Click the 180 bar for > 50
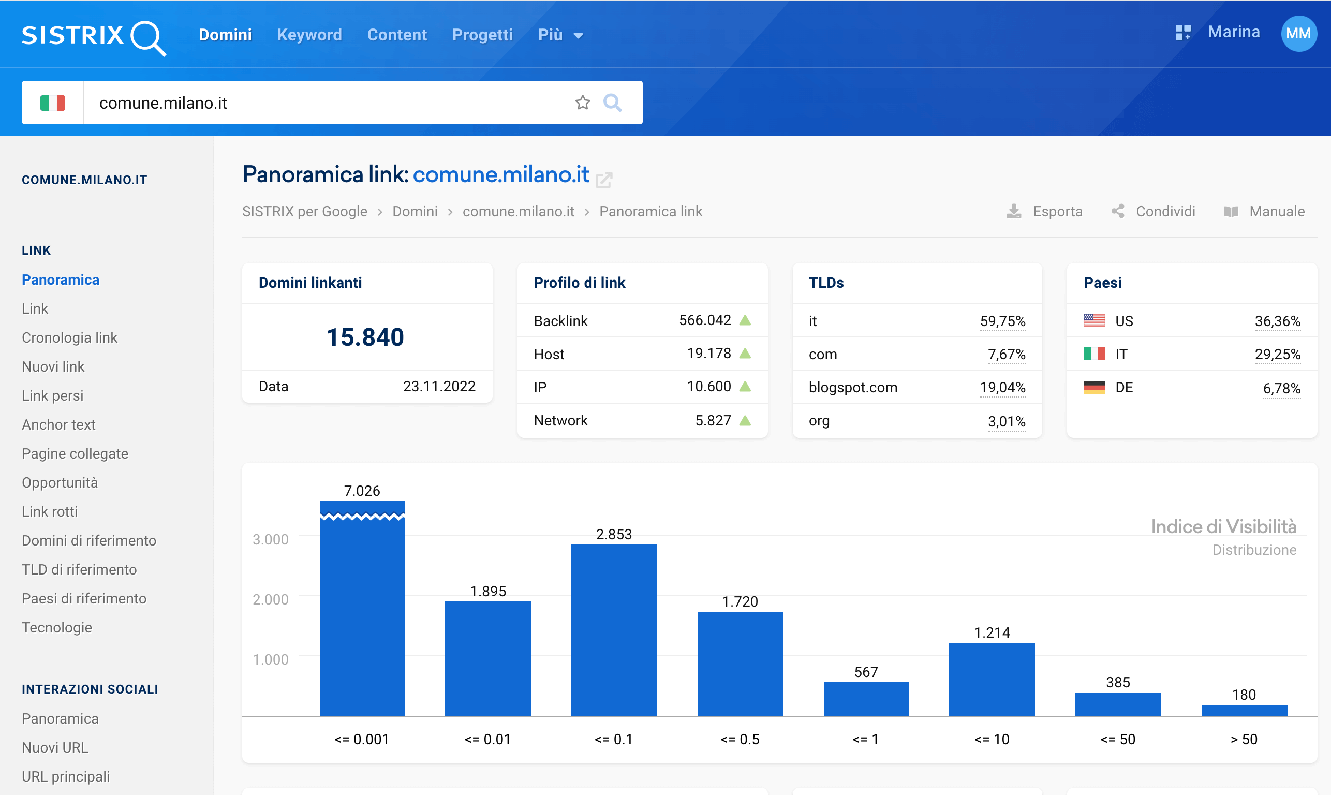The image size is (1331, 795). coord(1244,710)
